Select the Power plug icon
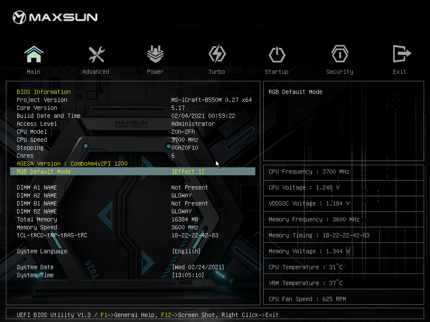The height and width of the screenshot is (322, 430). click(155, 54)
